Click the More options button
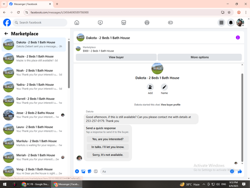250x188 pixels. pyautogui.click(x=199, y=57)
